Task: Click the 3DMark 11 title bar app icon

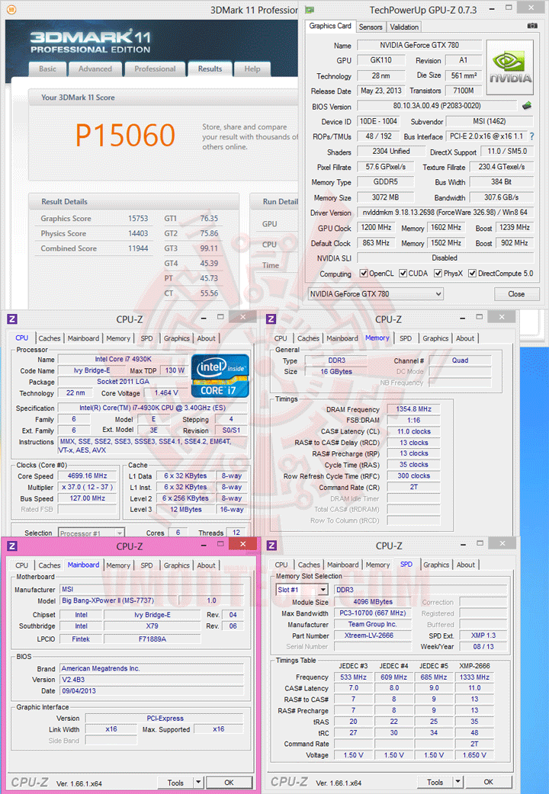Action: pyautogui.click(x=11, y=9)
